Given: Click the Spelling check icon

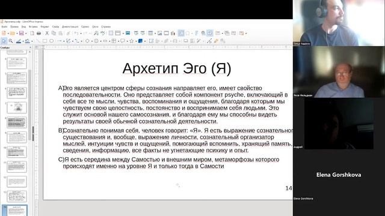Looking at the screenshot, I should coord(103,33).
